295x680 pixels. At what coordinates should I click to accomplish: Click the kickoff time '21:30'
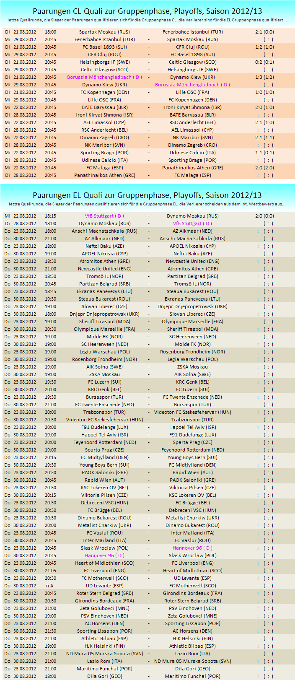50,631
